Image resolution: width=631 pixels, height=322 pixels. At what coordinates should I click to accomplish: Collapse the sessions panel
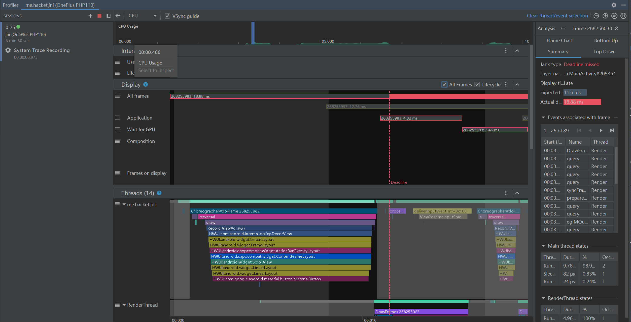(x=109, y=16)
